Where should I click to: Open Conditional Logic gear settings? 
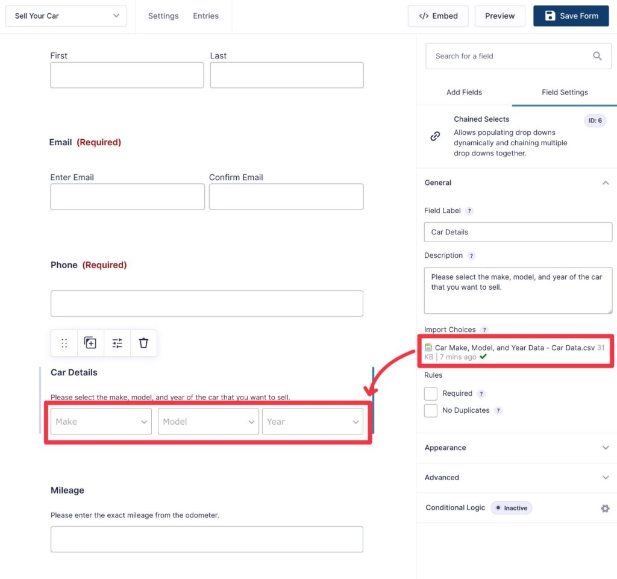pyautogui.click(x=605, y=509)
